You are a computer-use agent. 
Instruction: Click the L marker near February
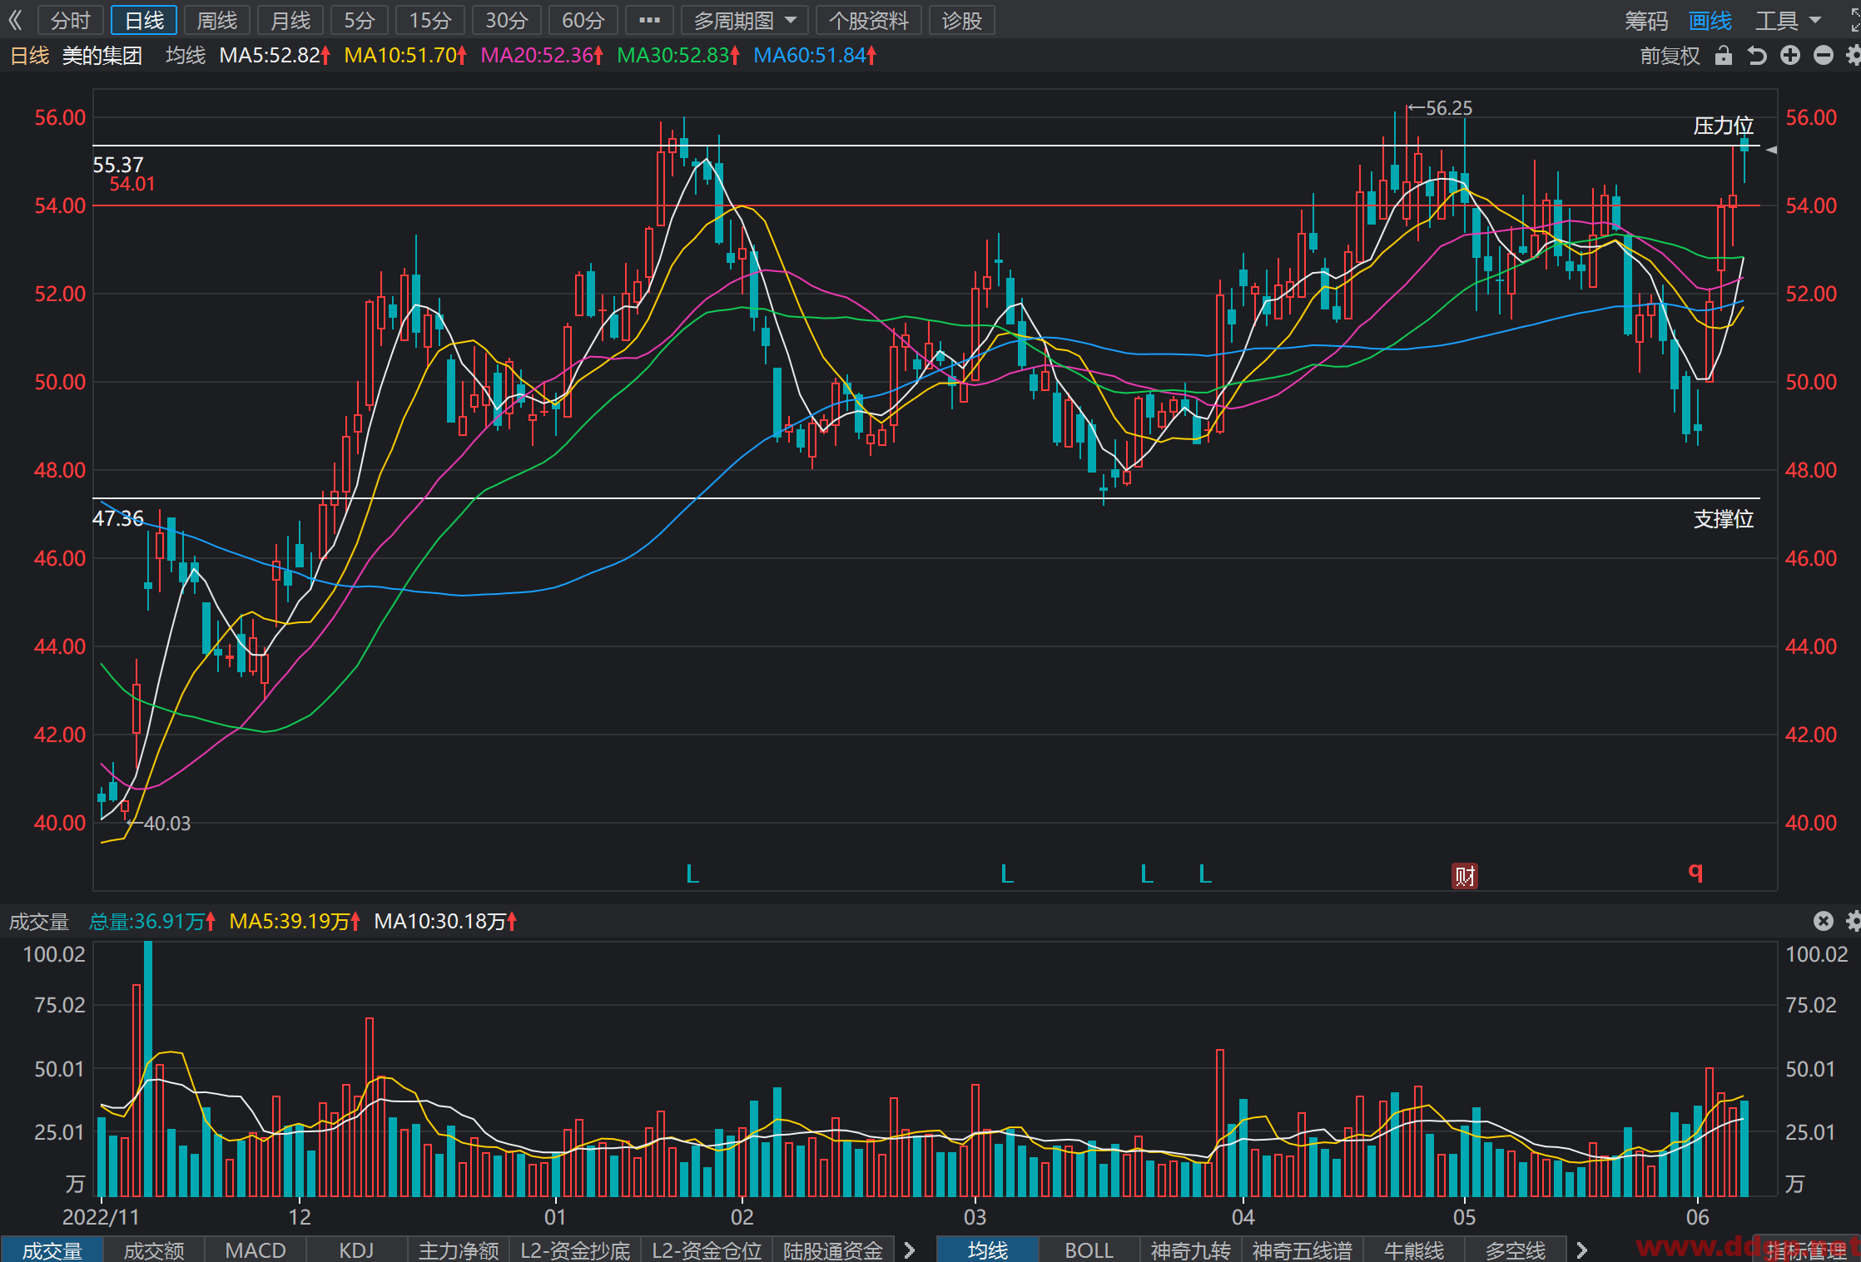(692, 874)
